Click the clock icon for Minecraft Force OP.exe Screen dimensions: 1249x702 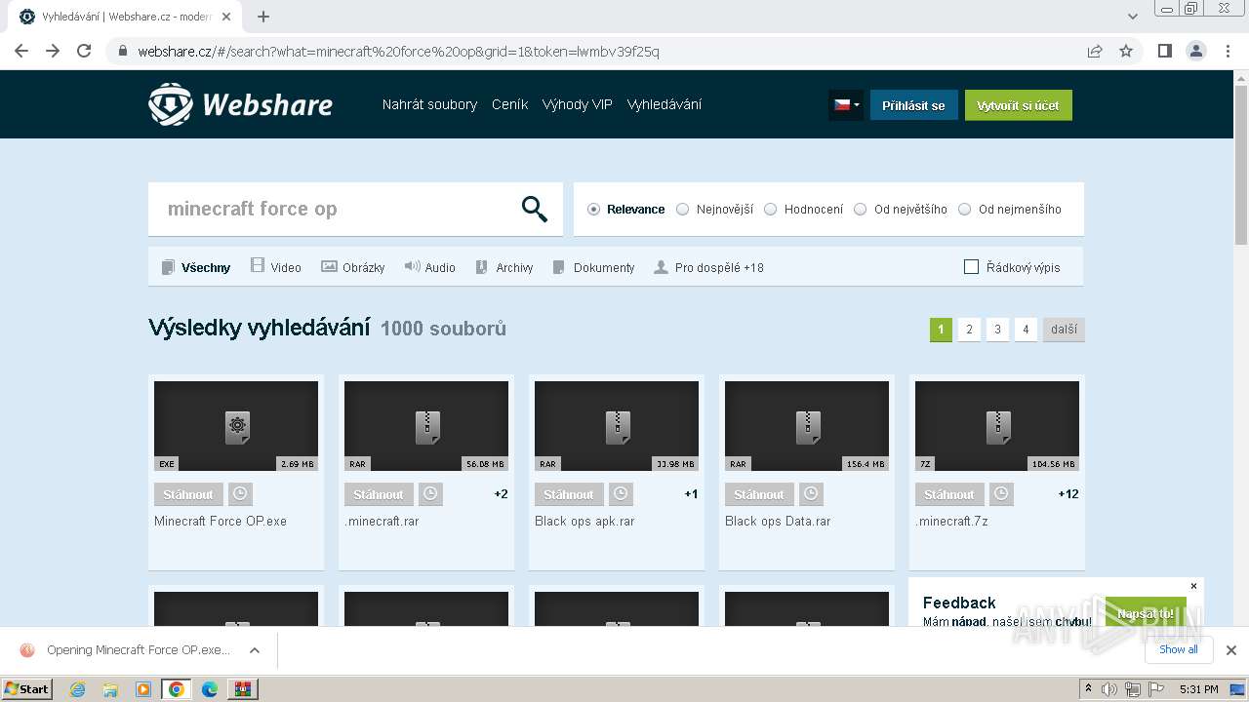pos(240,494)
